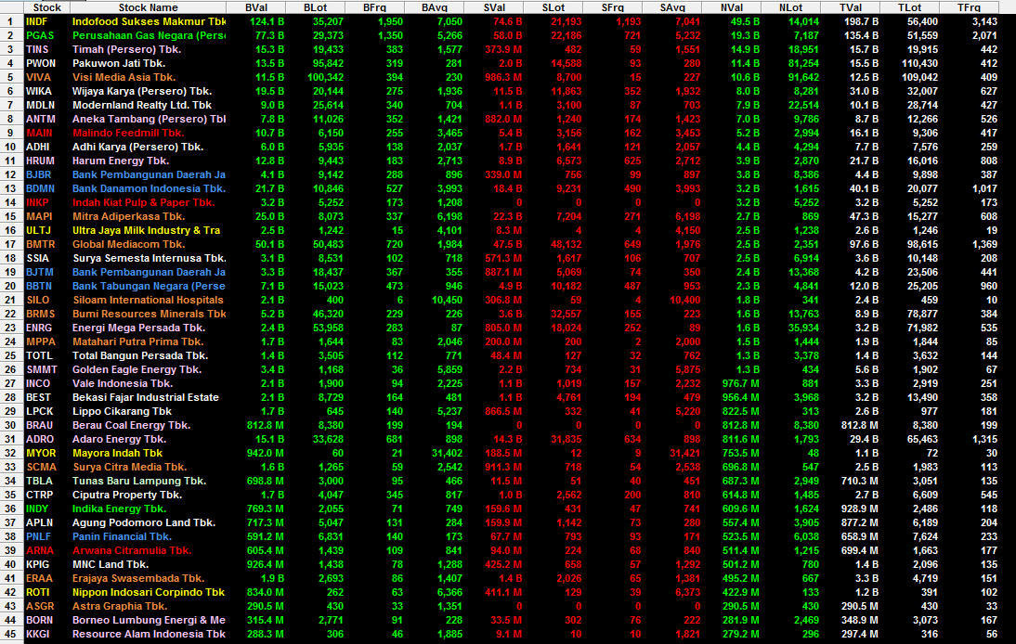This screenshot has height=644, width=1016.
Task: Click the name Arwana Citramulia Tbk.
Action: (132, 550)
